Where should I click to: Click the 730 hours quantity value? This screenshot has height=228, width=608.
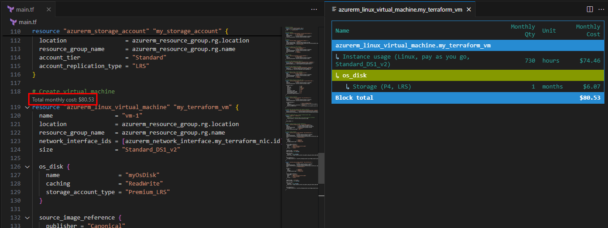[530, 60]
